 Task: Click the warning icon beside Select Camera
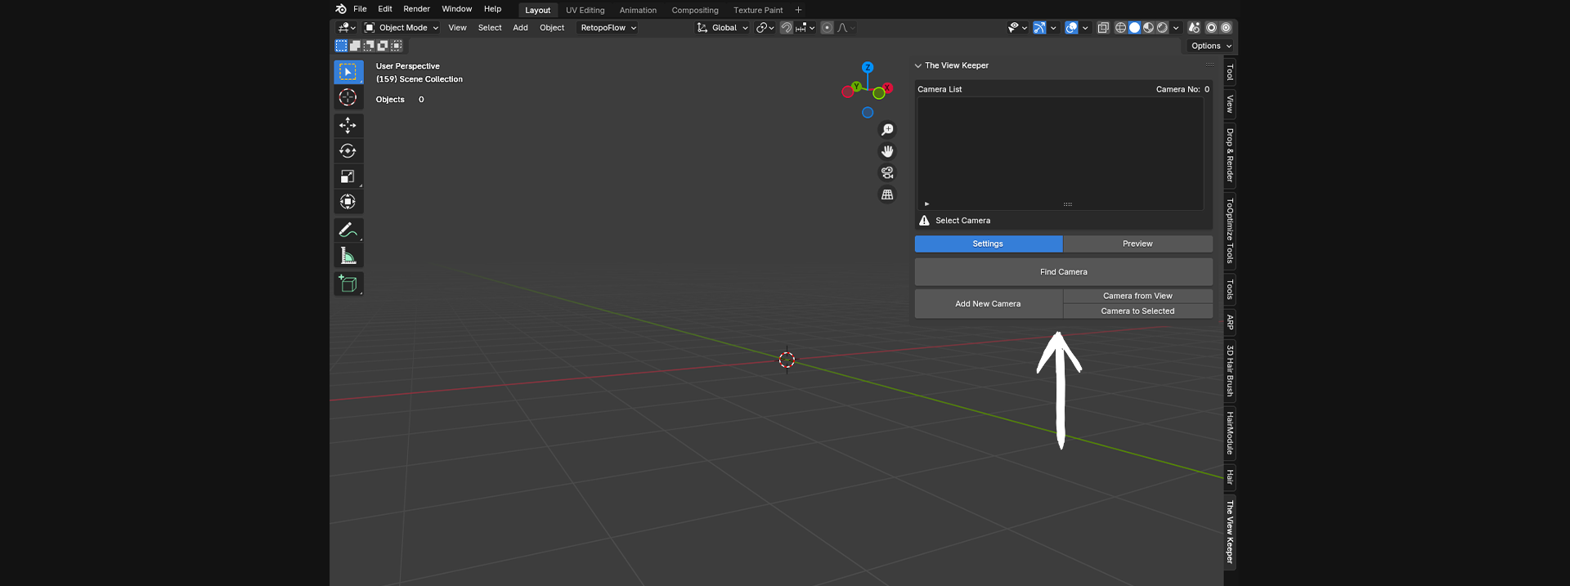pyautogui.click(x=924, y=221)
